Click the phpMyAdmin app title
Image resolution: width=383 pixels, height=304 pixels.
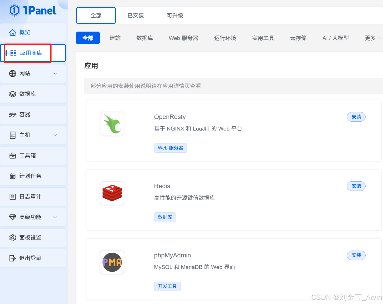172,255
